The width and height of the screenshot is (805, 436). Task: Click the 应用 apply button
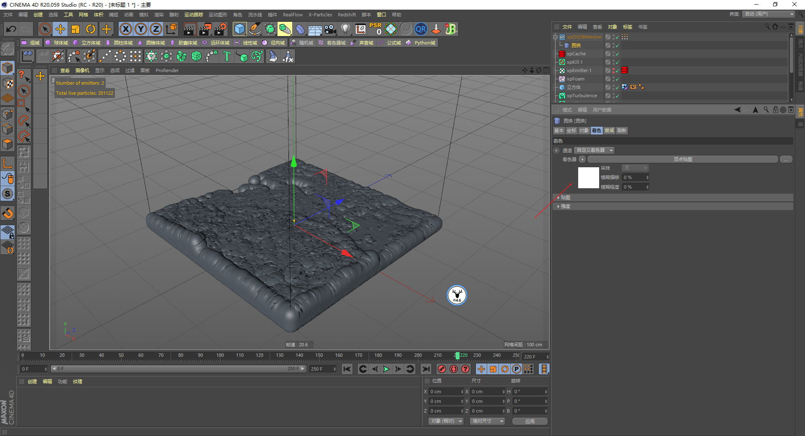click(x=530, y=421)
